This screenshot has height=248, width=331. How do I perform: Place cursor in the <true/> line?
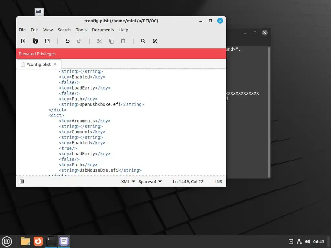pos(68,148)
